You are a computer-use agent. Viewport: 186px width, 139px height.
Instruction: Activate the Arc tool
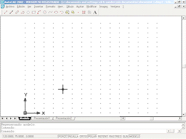(x=39, y=12)
